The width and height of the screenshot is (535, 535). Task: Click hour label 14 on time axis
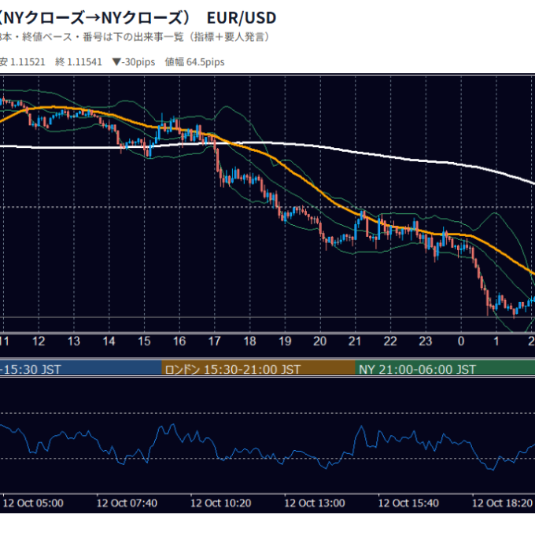109,341
